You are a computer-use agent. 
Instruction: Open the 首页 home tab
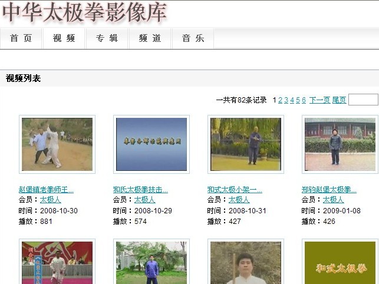click(21, 38)
